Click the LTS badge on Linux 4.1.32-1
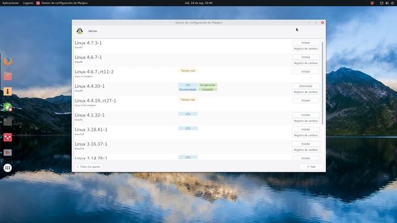 click(188, 114)
